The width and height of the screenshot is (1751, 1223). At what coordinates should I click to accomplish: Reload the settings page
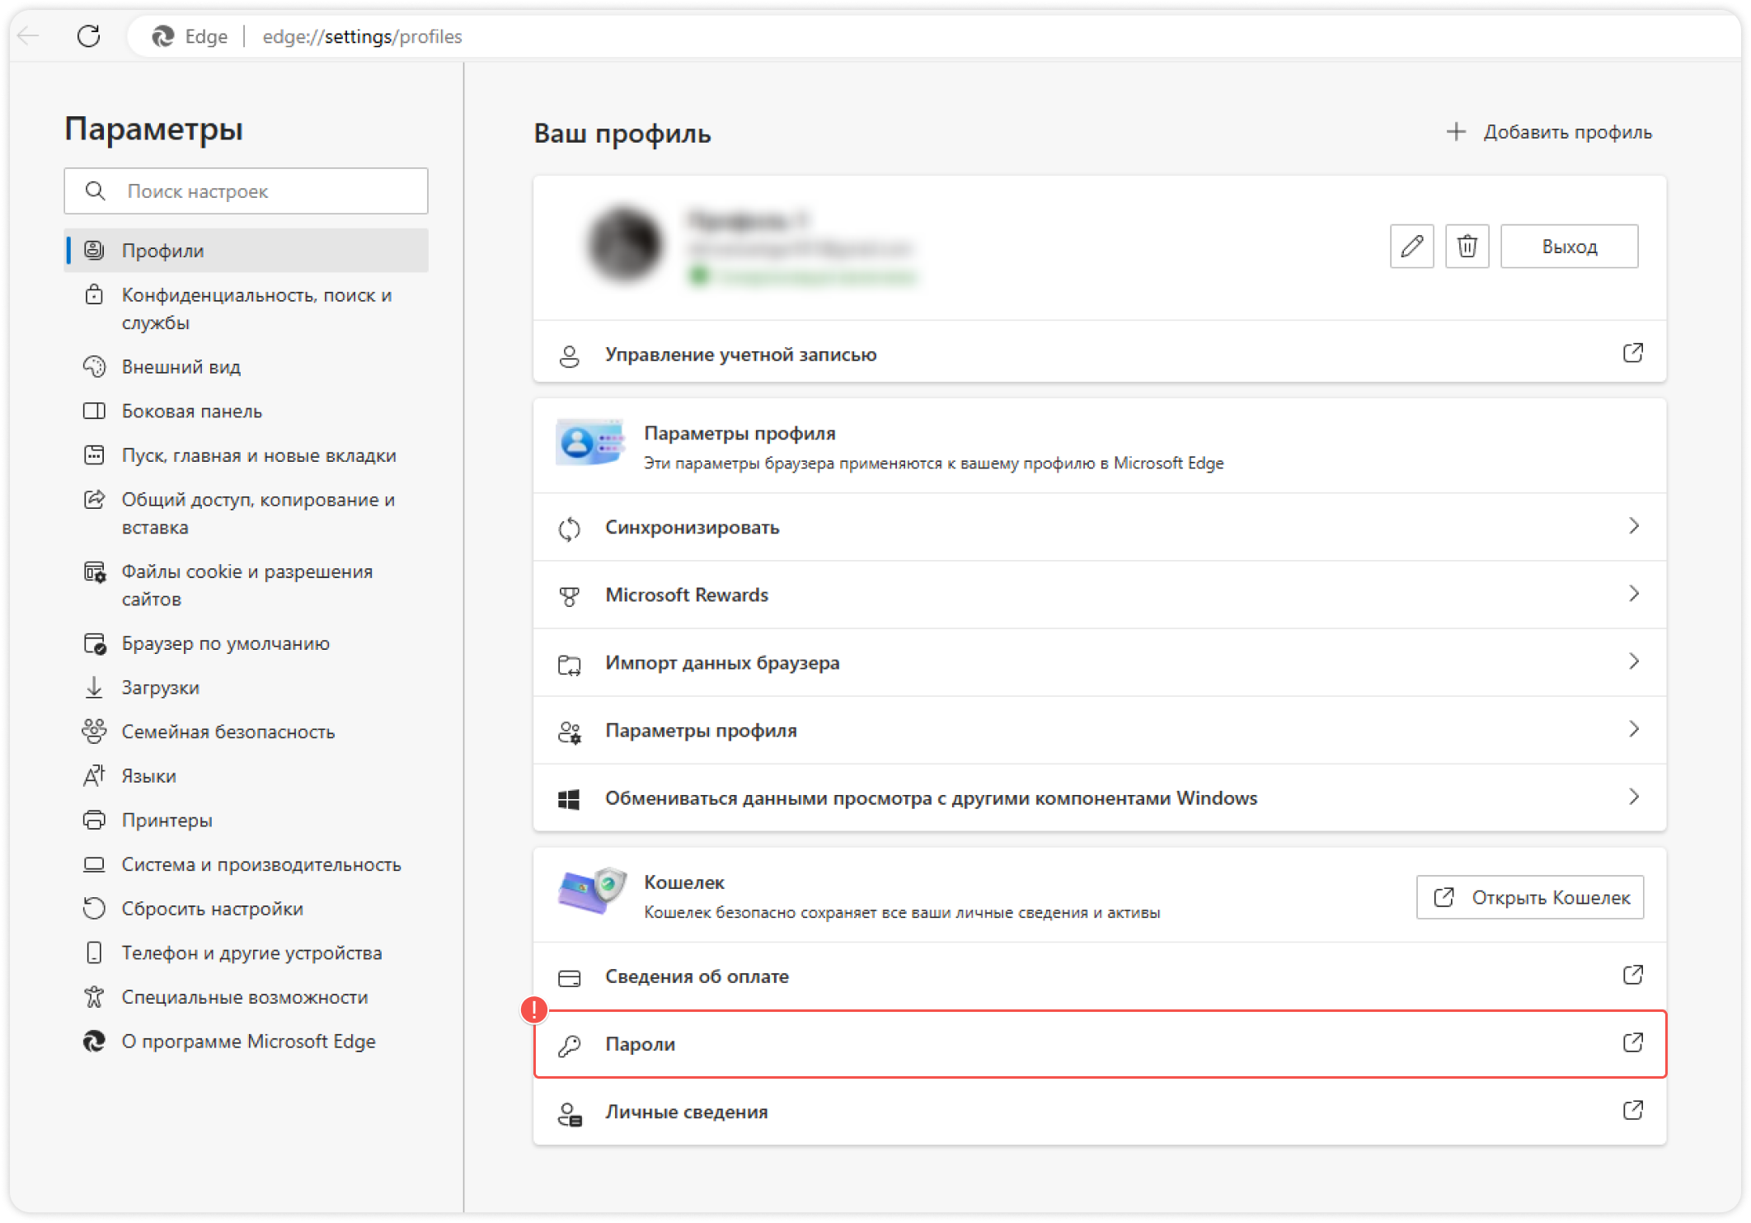pyautogui.click(x=88, y=35)
